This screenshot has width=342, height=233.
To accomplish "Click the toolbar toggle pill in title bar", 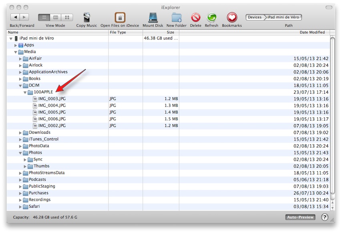I will [x=329, y=8].
